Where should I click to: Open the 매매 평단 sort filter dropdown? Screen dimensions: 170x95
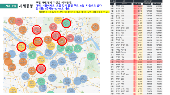tap(142, 4)
